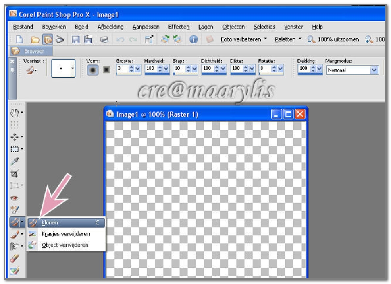The image size is (391, 284).
Task: Select the Selection rectangle tool
Action: click(x=15, y=149)
